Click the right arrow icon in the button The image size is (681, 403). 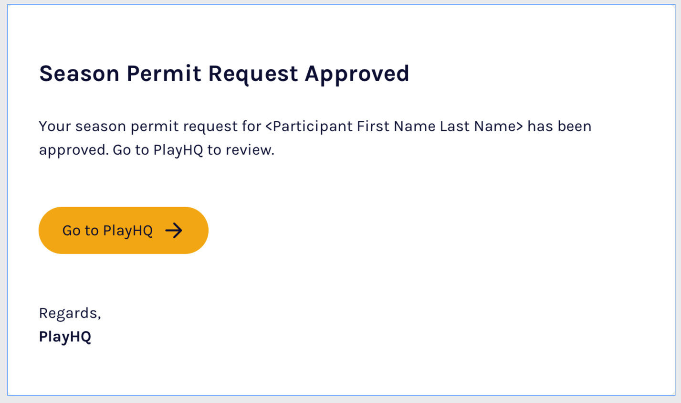point(174,231)
